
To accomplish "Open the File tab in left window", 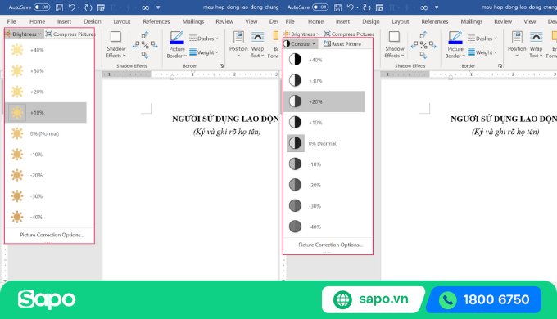I will 11,21.
